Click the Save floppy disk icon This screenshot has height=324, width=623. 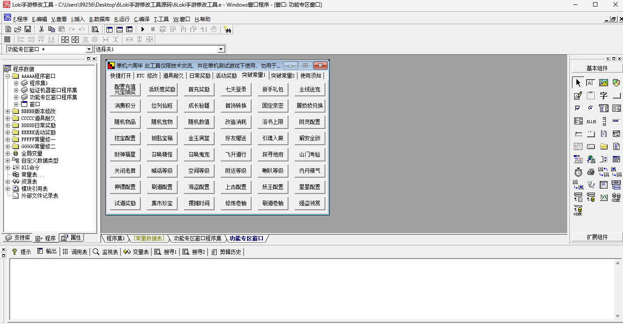pos(28,29)
